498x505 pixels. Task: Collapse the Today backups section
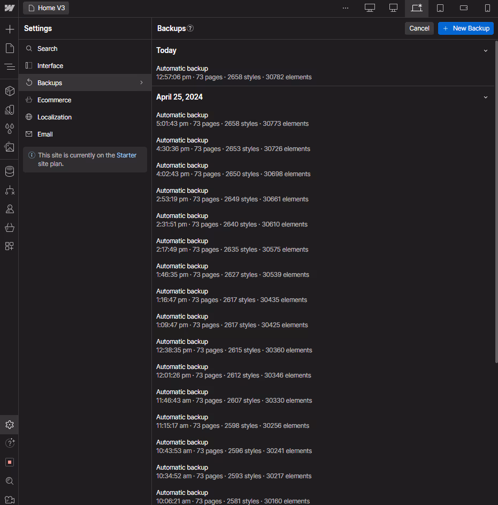[485, 50]
